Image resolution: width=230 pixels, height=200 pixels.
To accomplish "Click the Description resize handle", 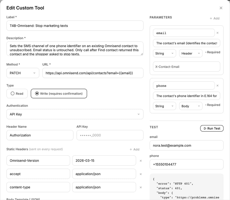I will point(142,54).
